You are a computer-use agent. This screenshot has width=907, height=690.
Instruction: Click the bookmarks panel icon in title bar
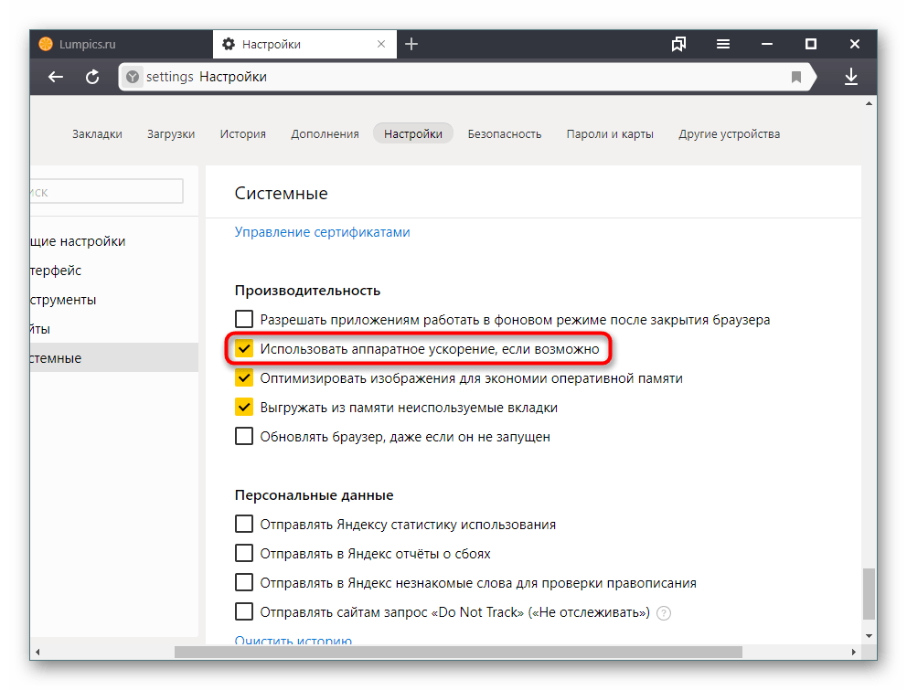coord(678,44)
